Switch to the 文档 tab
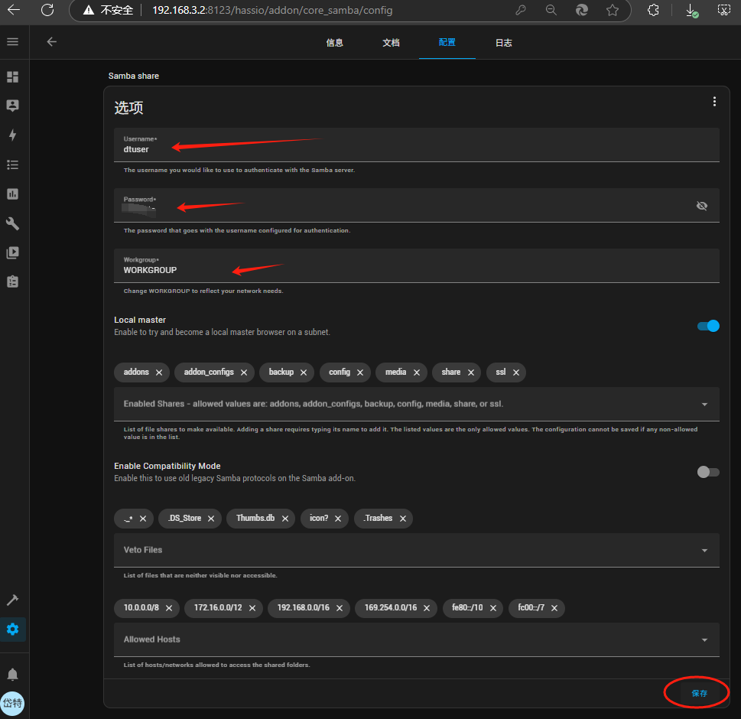741x719 pixels. click(x=391, y=43)
